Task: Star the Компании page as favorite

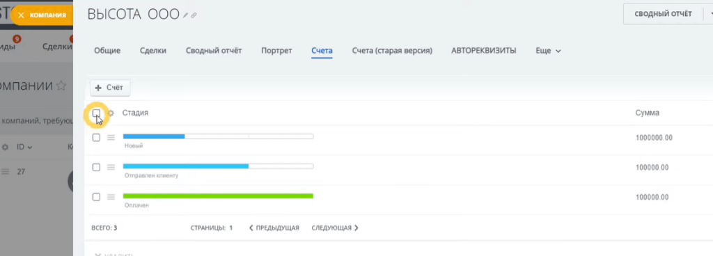Action: pos(61,86)
